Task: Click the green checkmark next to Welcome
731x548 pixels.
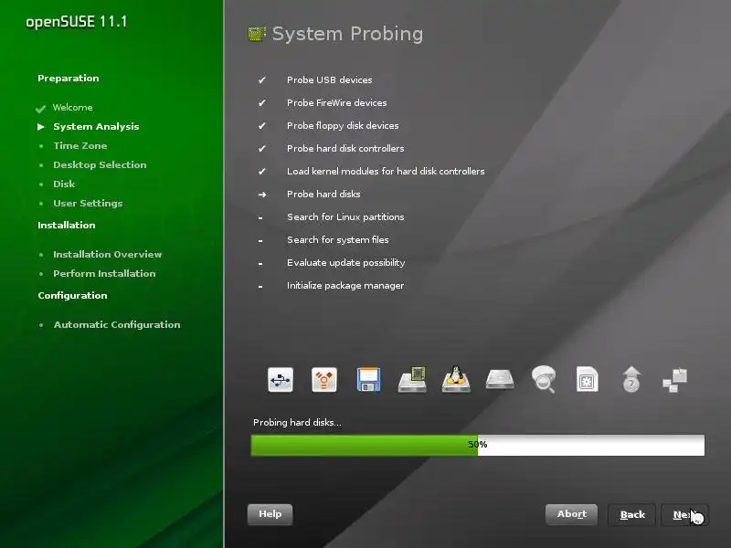Action: pyautogui.click(x=40, y=109)
